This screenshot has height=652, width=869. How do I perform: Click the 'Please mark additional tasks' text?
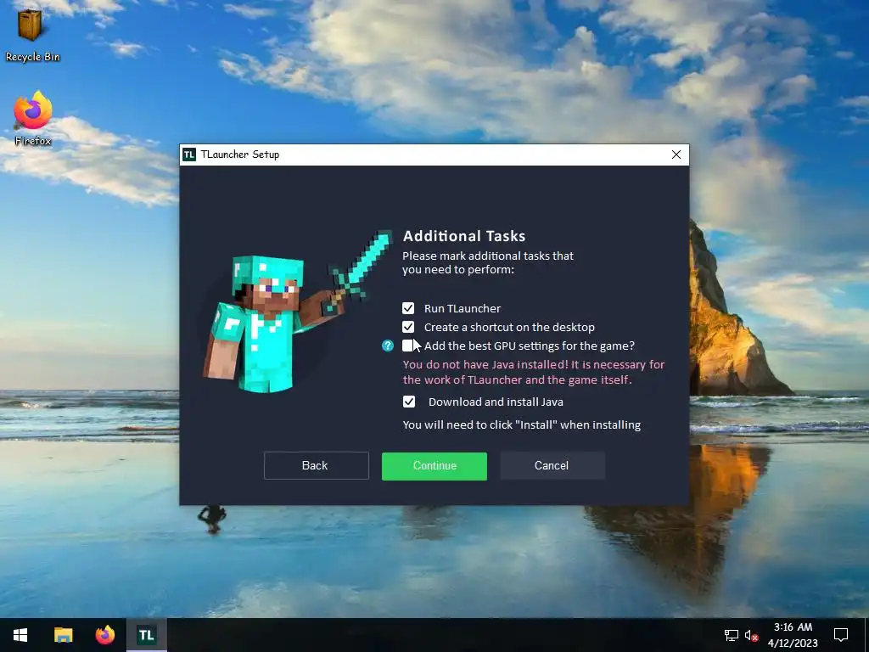[x=488, y=263]
